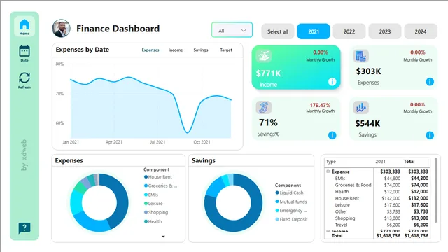
Task: Select the Shopping row label in table
Action: tap(345, 218)
